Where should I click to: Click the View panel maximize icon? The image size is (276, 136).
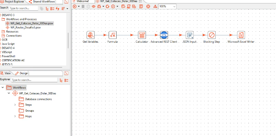(x=66, y=73)
